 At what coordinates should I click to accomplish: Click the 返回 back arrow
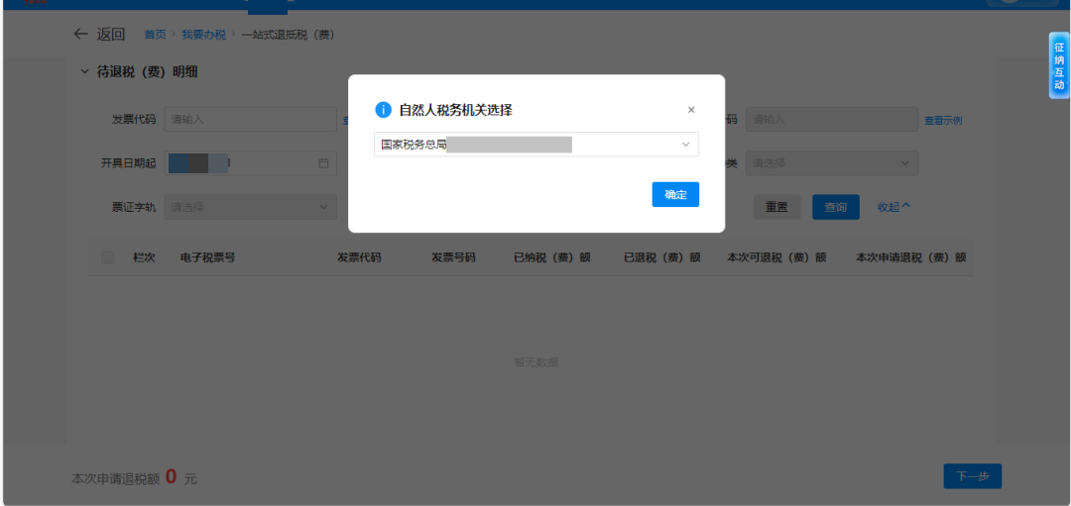[x=81, y=34]
